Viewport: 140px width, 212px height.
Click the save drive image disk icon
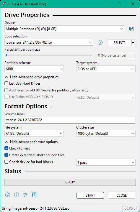pos(131,29)
